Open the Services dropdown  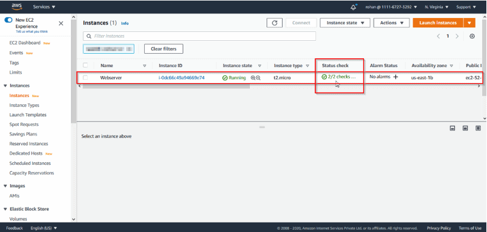coord(44,7)
